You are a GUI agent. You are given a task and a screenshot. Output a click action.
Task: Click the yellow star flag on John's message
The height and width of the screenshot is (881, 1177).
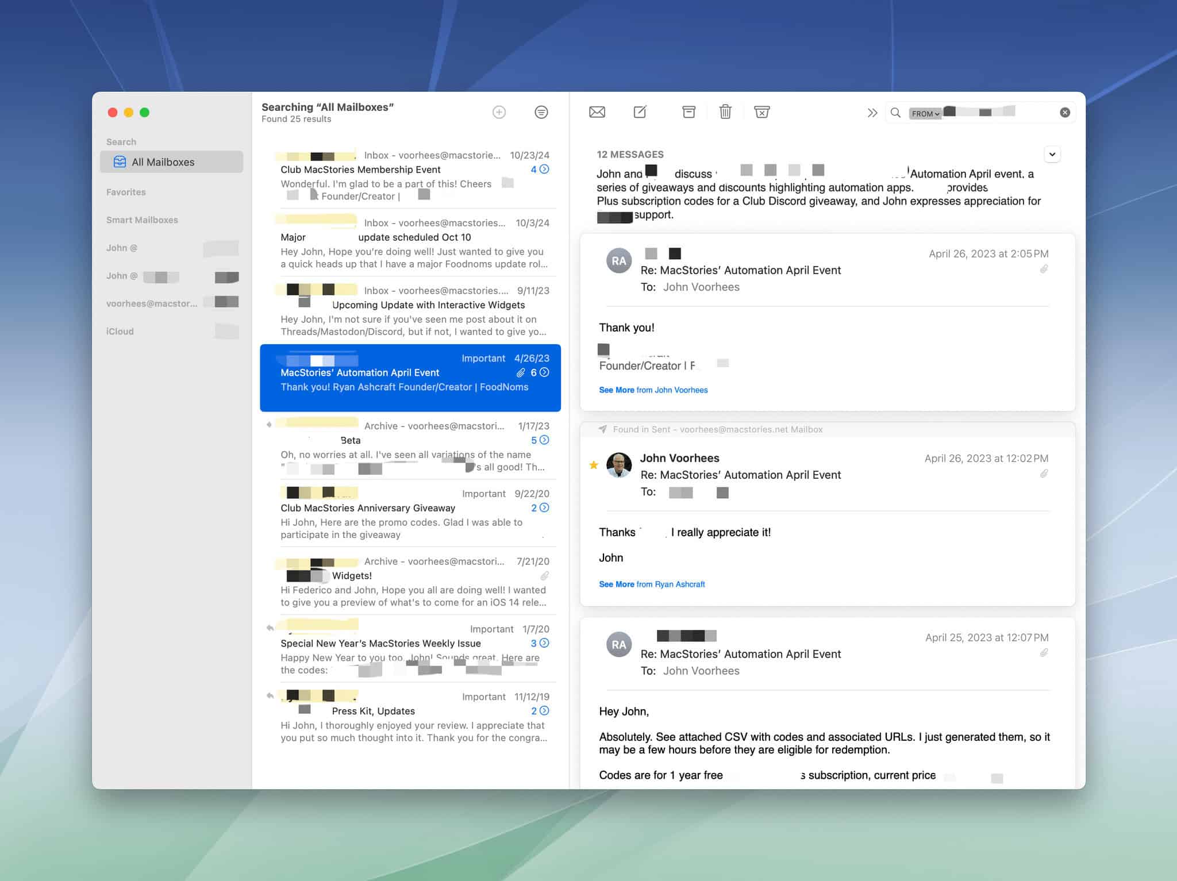click(594, 465)
